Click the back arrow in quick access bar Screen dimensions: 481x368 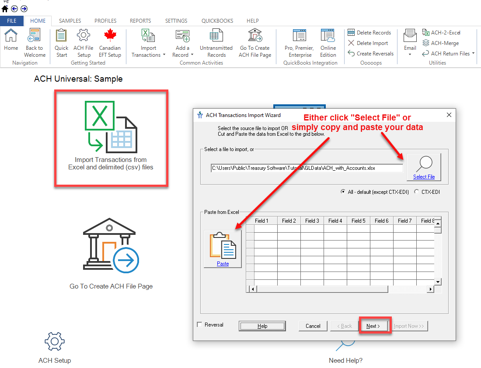tap(14, 9)
